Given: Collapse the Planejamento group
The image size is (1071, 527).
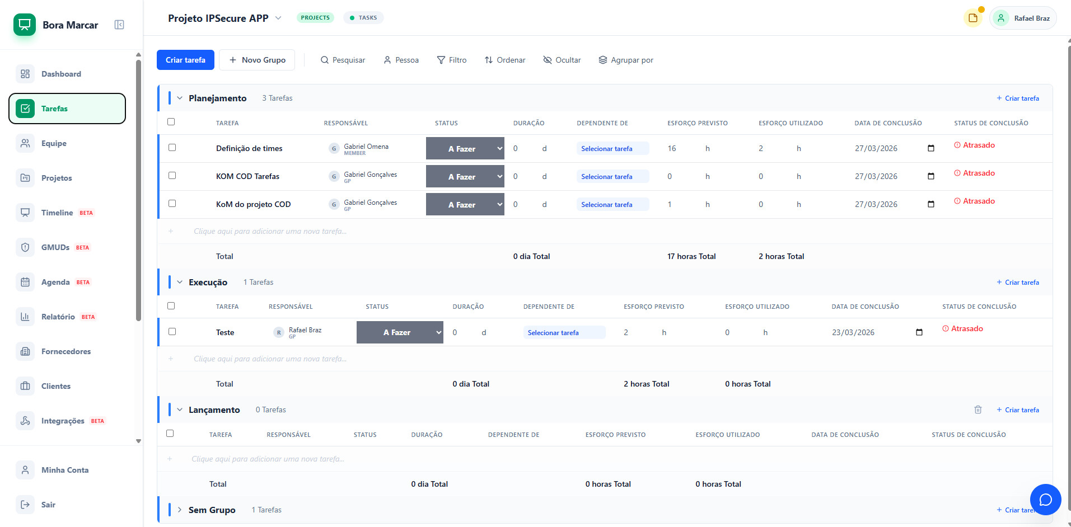Looking at the screenshot, I should pyautogui.click(x=180, y=98).
